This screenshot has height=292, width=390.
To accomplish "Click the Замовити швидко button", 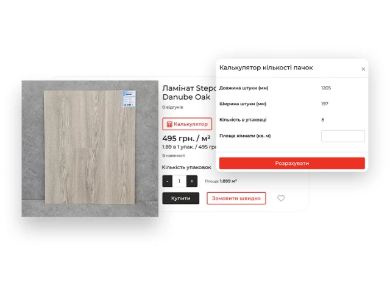I will click(236, 198).
